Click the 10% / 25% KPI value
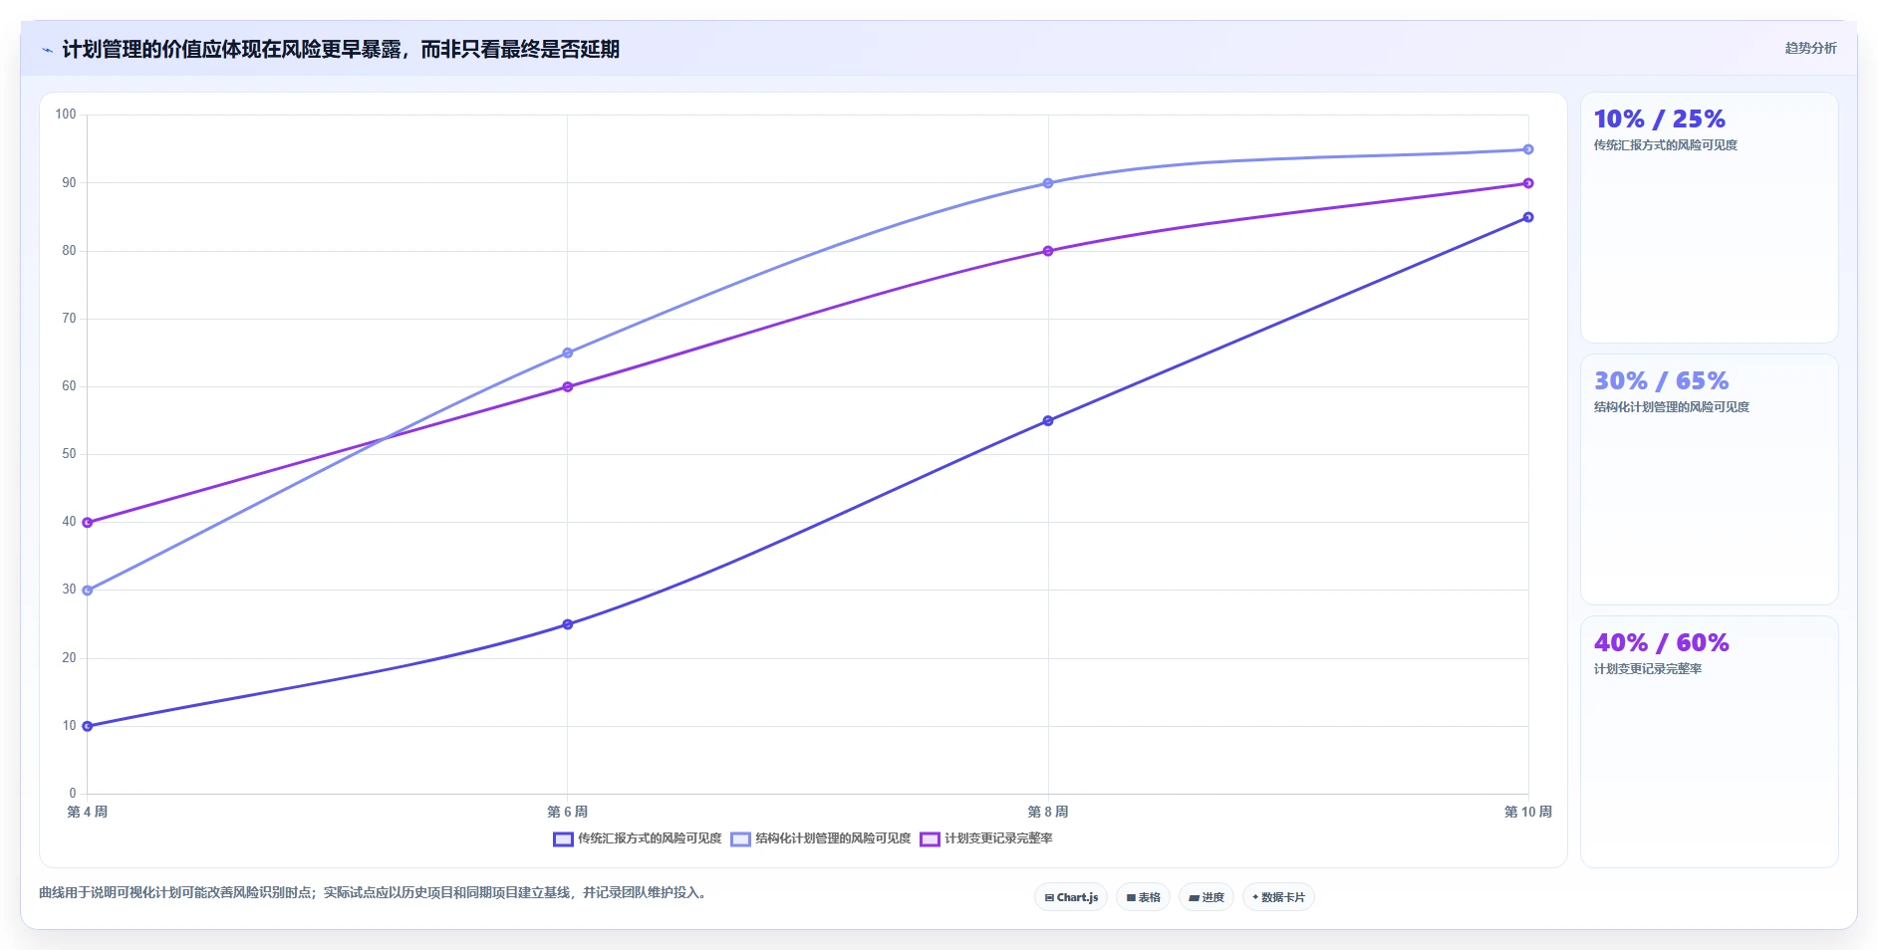This screenshot has height=950, width=1878. click(1659, 119)
